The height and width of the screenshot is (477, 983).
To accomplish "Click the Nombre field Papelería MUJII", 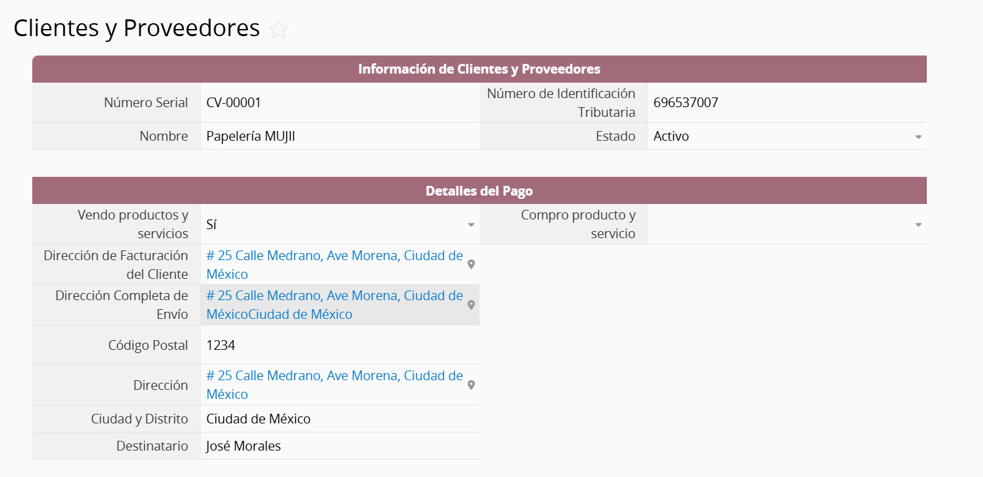I will click(x=250, y=136).
